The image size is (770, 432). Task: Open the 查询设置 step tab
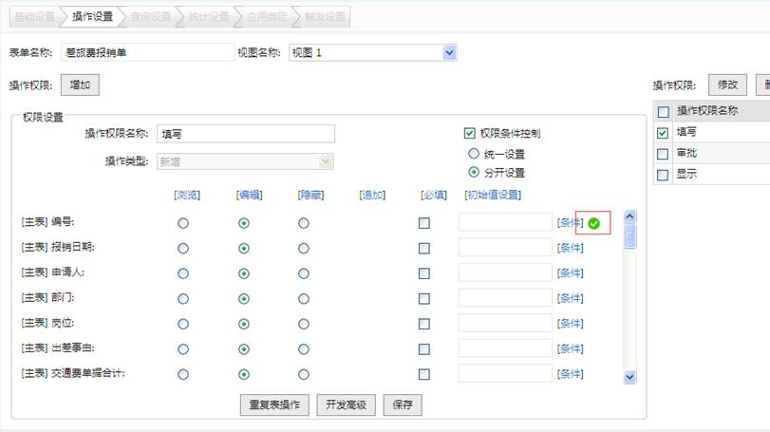150,16
